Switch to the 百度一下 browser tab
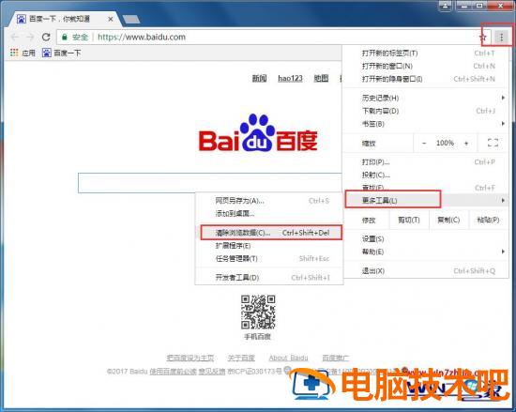516x412 pixels. (64, 19)
